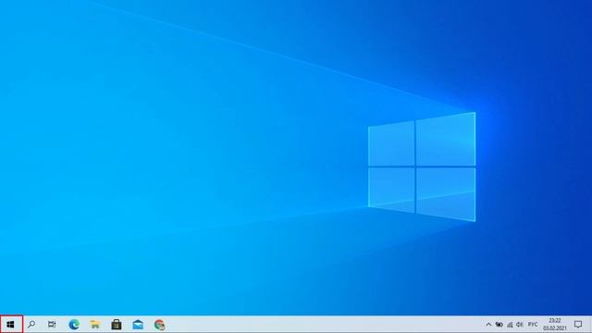This screenshot has width=592, height=333.
Task: Open the network status tray icon
Action: (510, 325)
